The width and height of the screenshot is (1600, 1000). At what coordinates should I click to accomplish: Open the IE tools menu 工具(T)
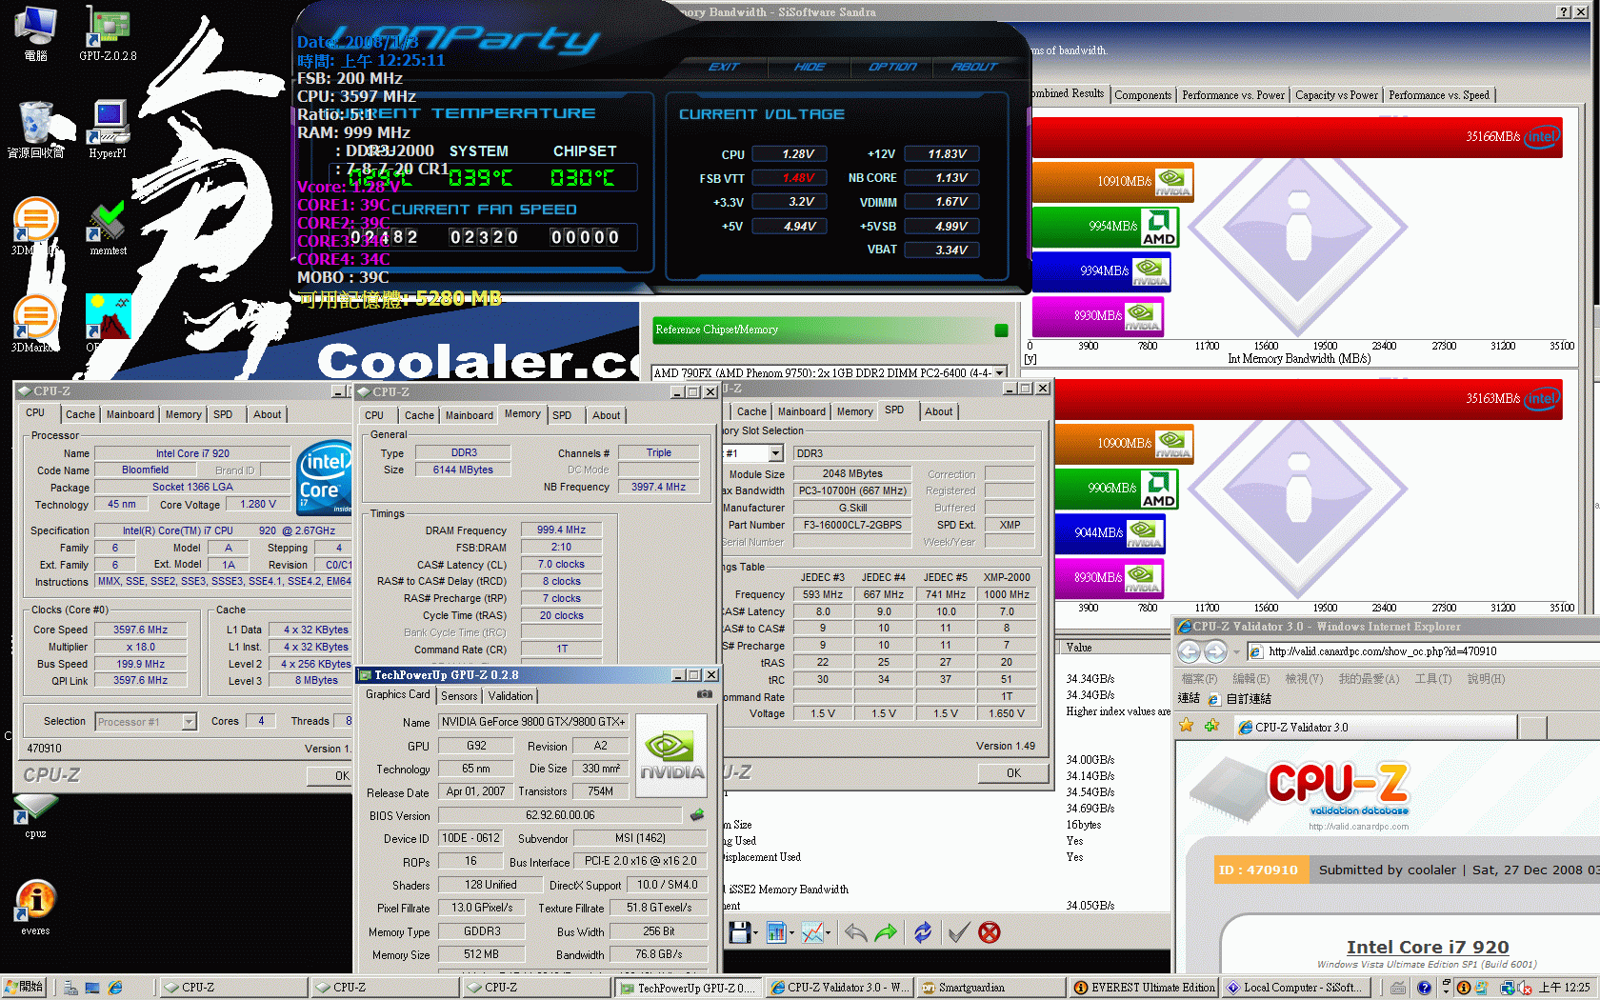(1432, 678)
